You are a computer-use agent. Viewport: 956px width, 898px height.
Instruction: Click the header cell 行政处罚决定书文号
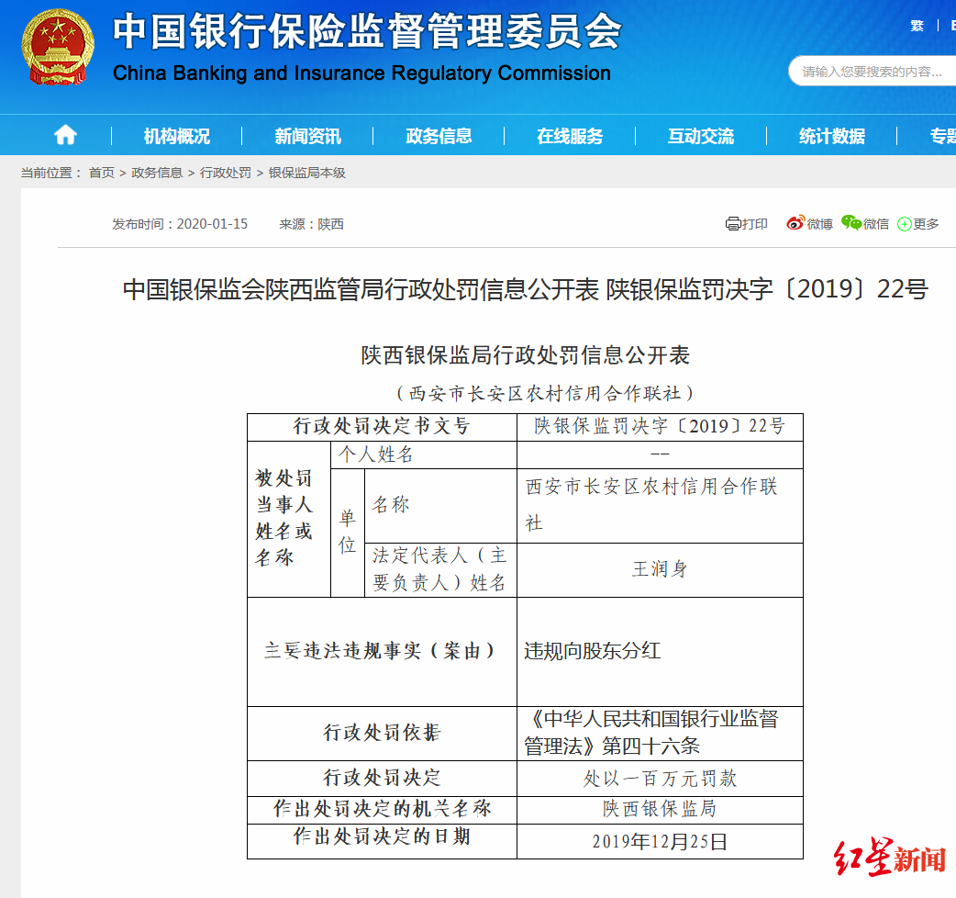pyautogui.click(x=382, y=426)
